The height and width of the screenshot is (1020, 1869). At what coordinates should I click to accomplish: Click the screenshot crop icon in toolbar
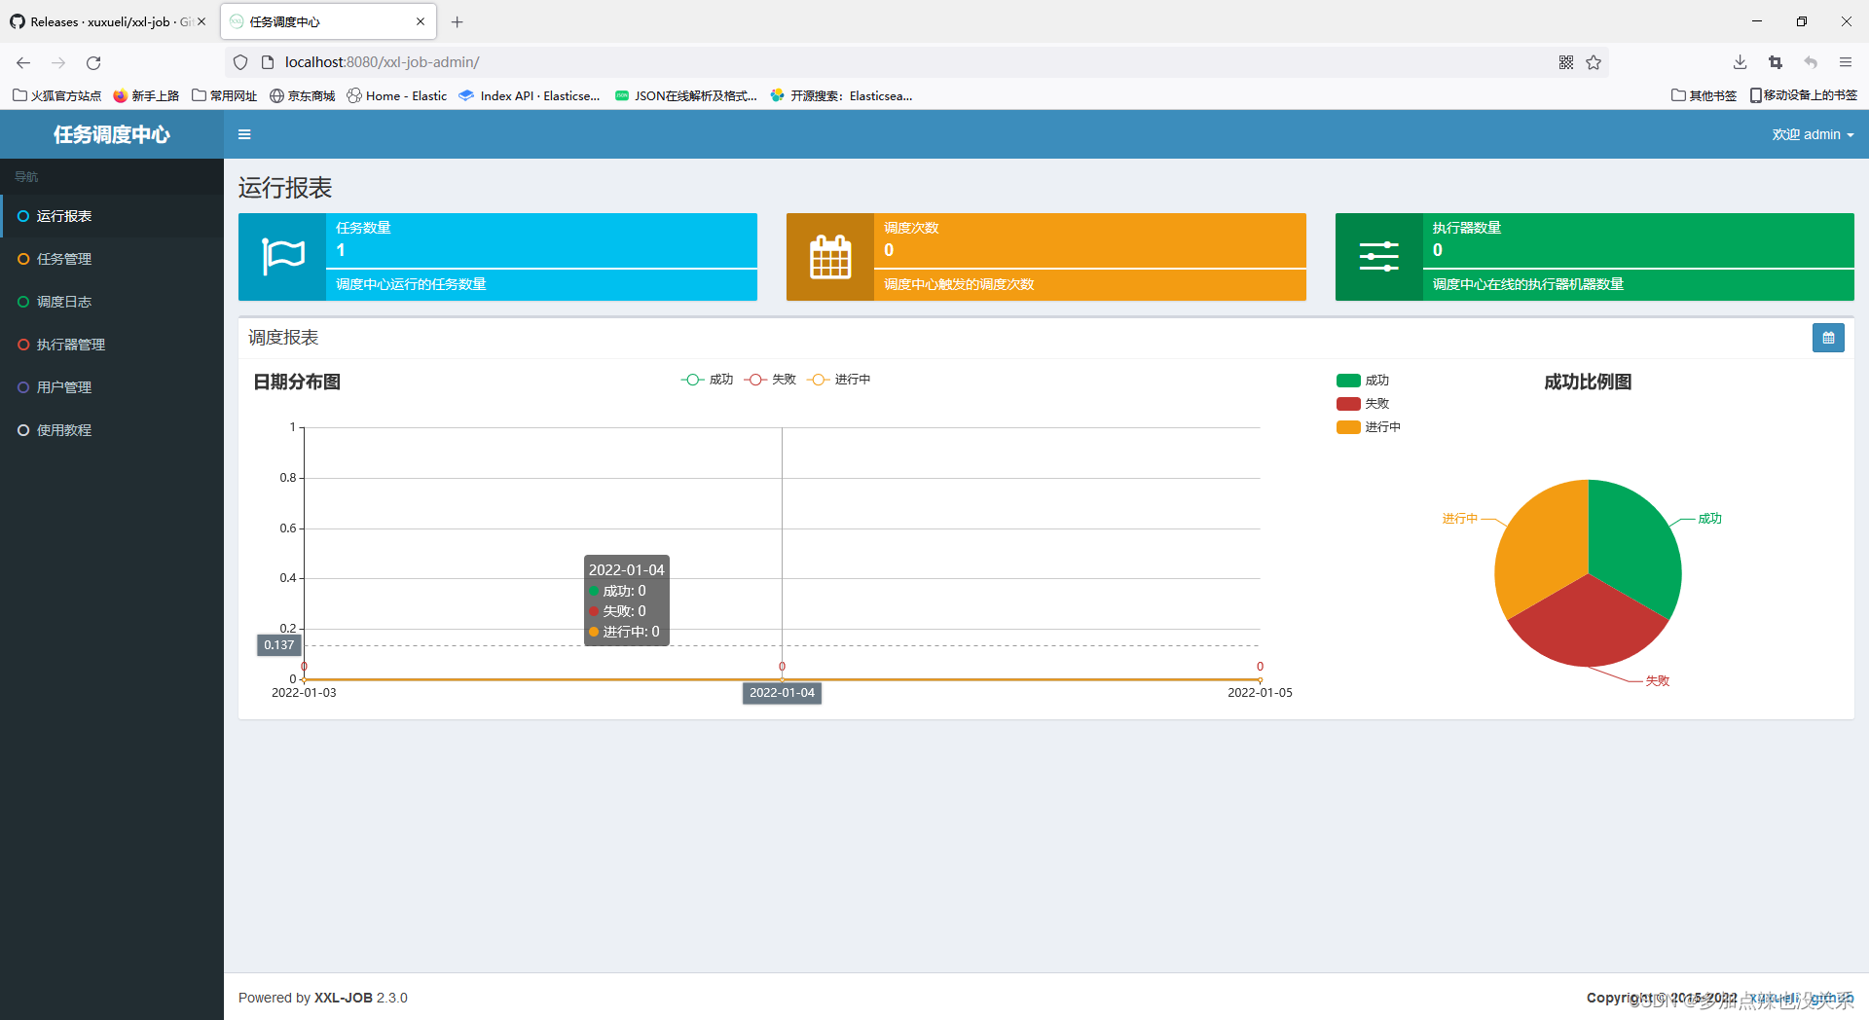tap(1776, 62)
